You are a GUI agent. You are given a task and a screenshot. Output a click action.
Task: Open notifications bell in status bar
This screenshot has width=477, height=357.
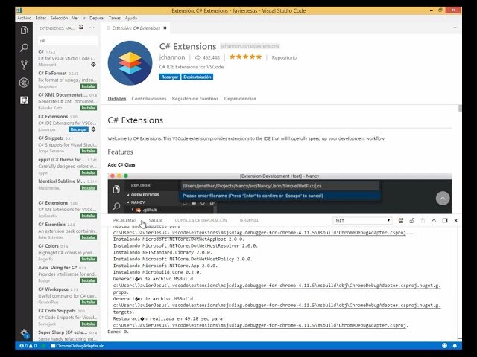455,346
